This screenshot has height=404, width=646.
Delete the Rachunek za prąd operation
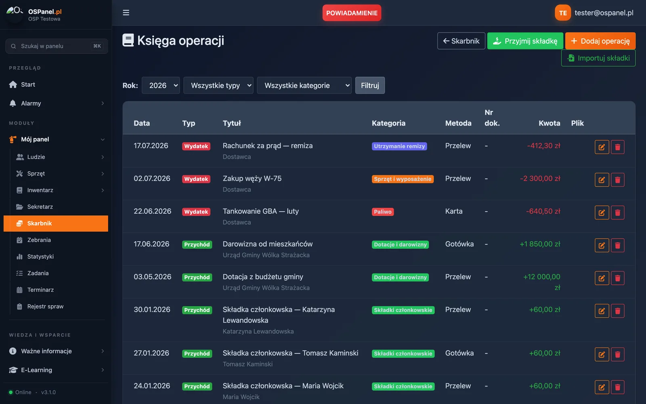pos(617,147)
